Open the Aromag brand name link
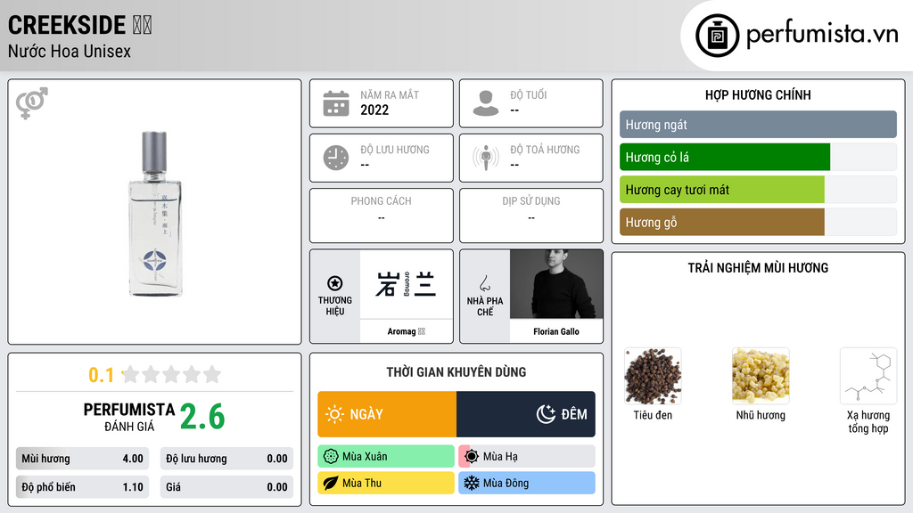The width and height of the screenshot is (913, 513). point(406,331)
